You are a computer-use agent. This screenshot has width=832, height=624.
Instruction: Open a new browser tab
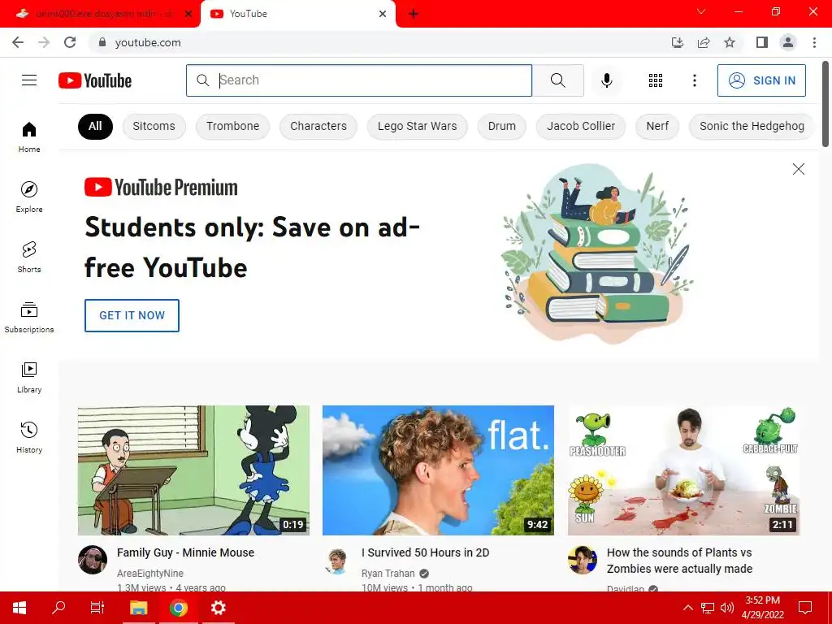pyautogui.click(x=414, y=14)
